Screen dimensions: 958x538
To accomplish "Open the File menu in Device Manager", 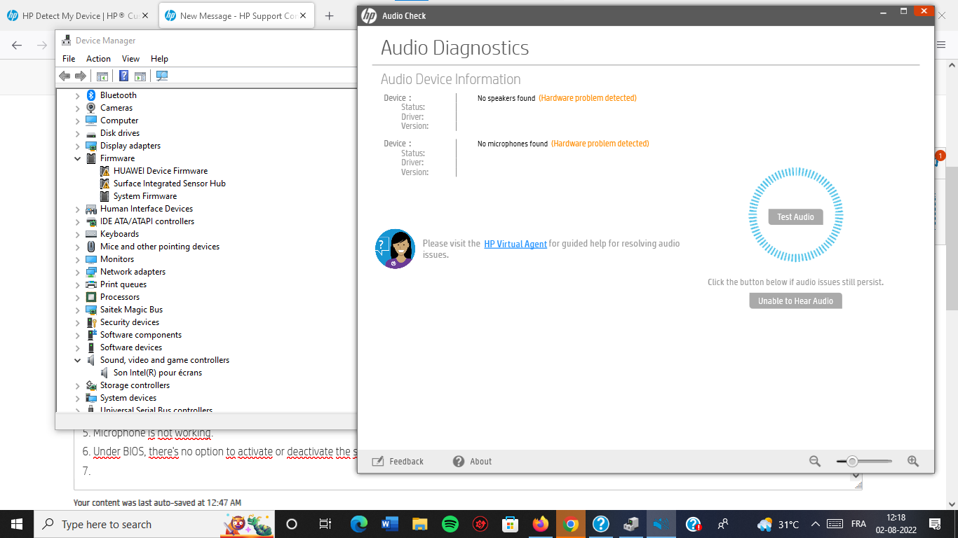I will click(69, 59).
